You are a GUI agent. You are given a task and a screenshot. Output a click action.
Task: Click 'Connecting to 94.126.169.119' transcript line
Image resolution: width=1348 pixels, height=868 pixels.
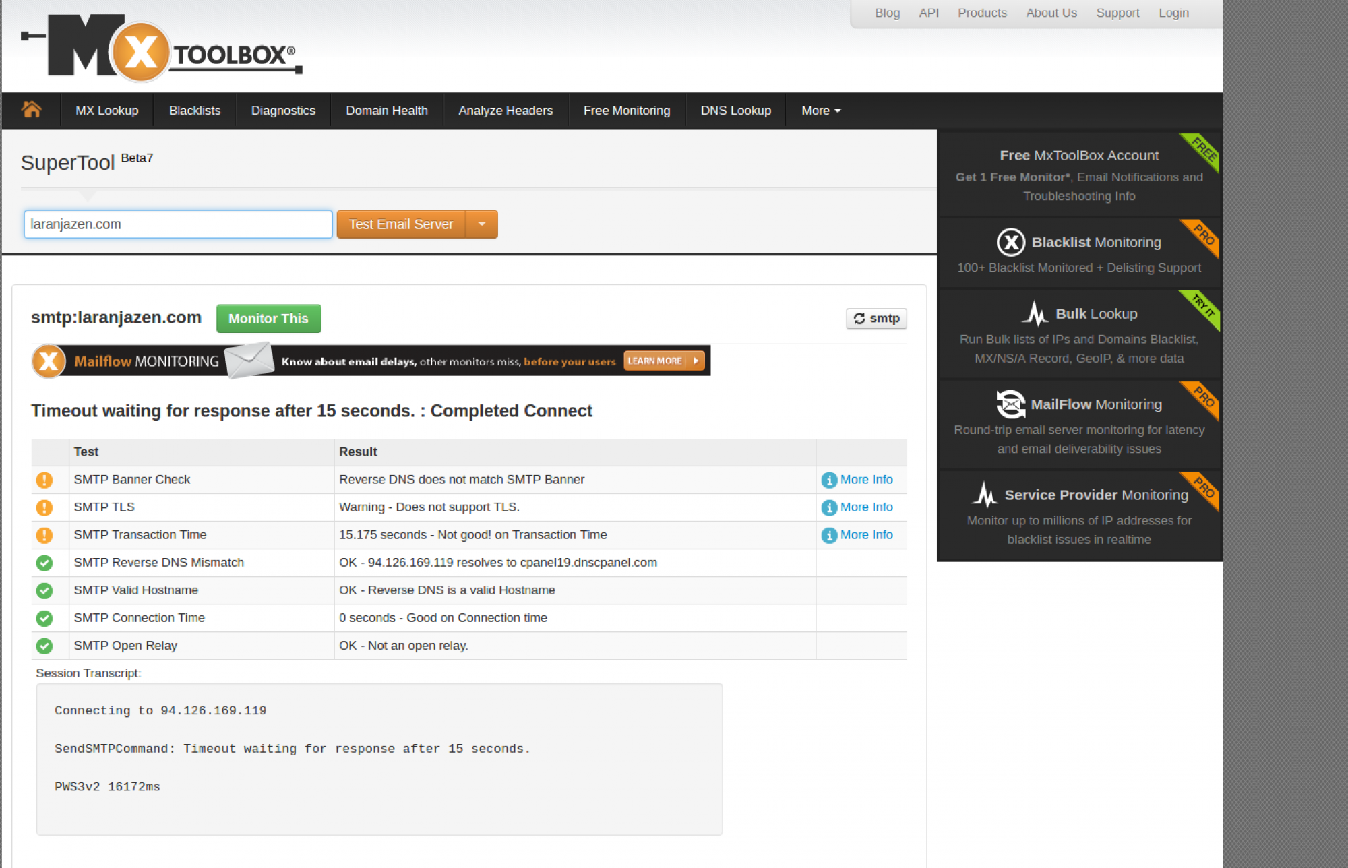tap(160, 710)
